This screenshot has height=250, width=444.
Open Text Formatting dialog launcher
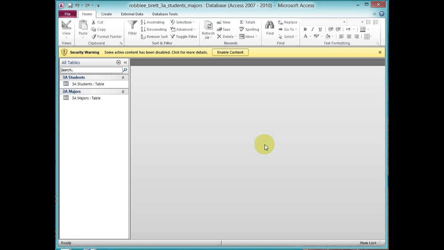pyautogui.click(x=377, y=43)
